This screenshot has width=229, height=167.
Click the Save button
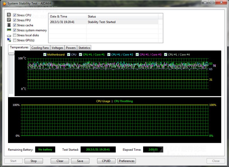coord(80,161)
